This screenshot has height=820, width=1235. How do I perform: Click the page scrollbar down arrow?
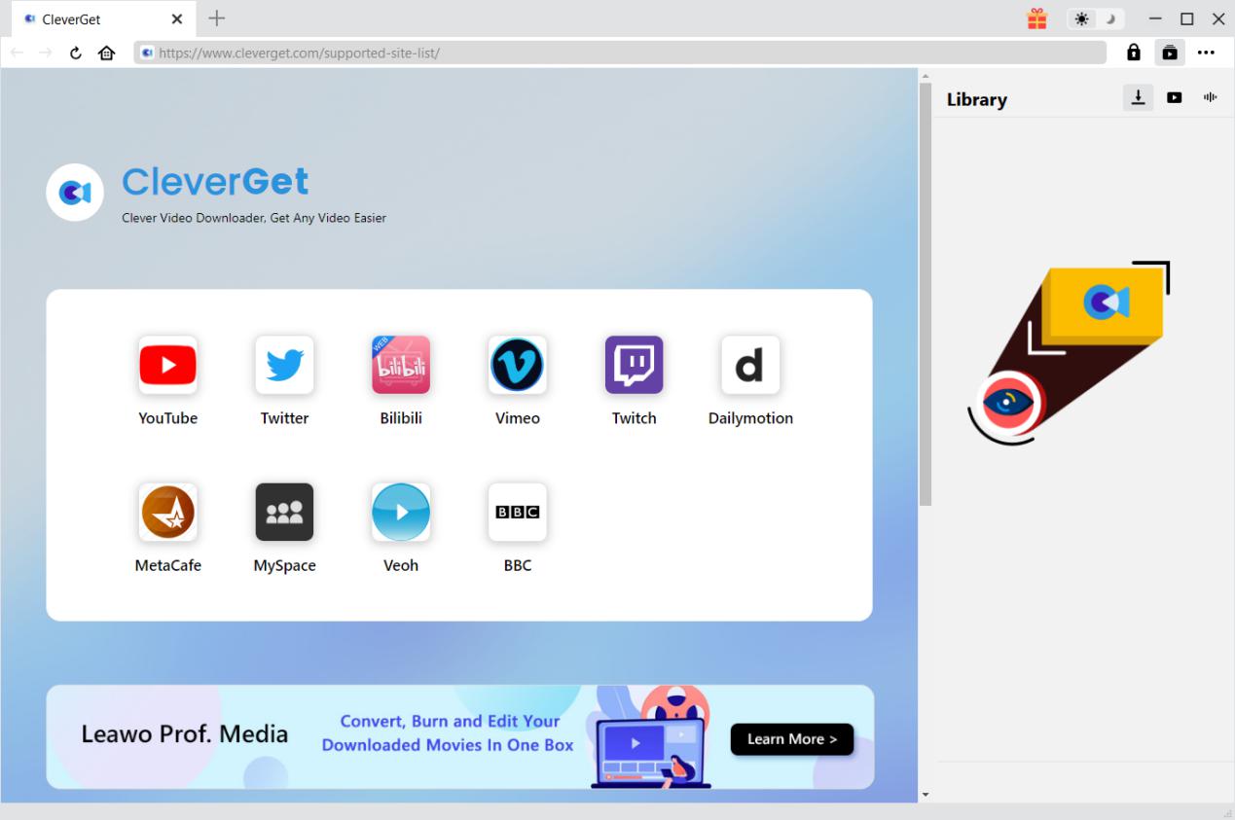coord(926,793)
